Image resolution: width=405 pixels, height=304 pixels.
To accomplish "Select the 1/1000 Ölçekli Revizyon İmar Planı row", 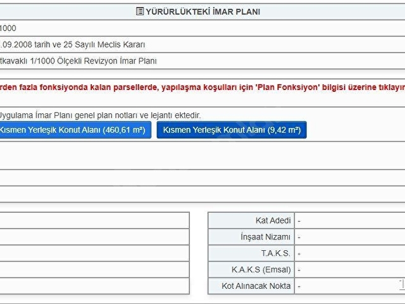I will click(202, 61).
